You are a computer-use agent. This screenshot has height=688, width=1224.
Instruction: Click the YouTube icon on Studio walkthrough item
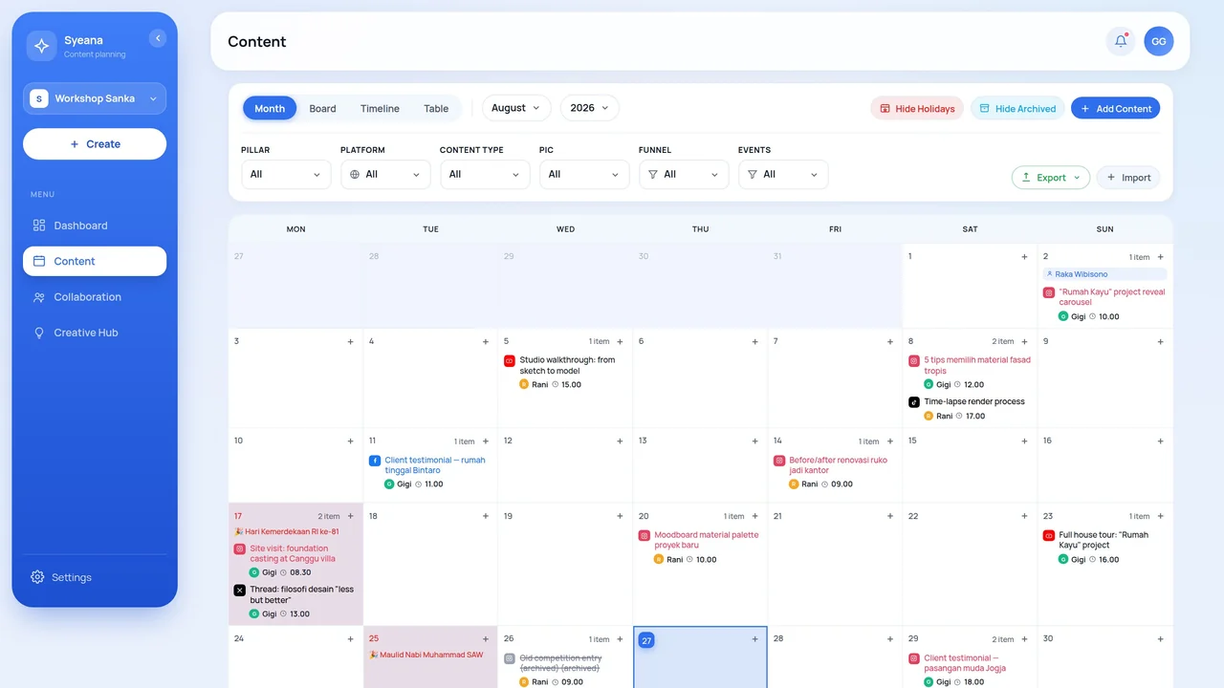coord(510,361)
